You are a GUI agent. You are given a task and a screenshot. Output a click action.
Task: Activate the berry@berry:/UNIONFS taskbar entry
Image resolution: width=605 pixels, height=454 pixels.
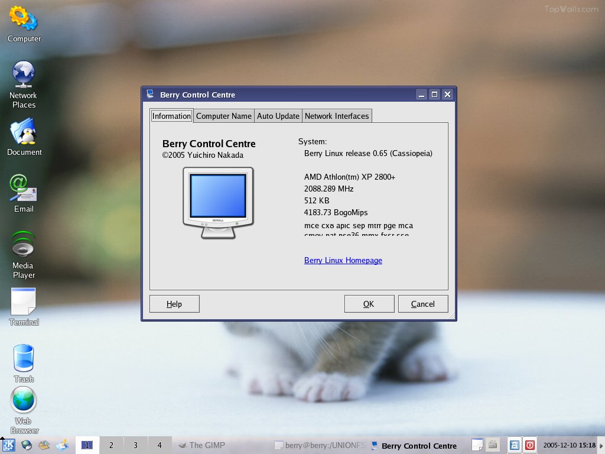(320, 445)
